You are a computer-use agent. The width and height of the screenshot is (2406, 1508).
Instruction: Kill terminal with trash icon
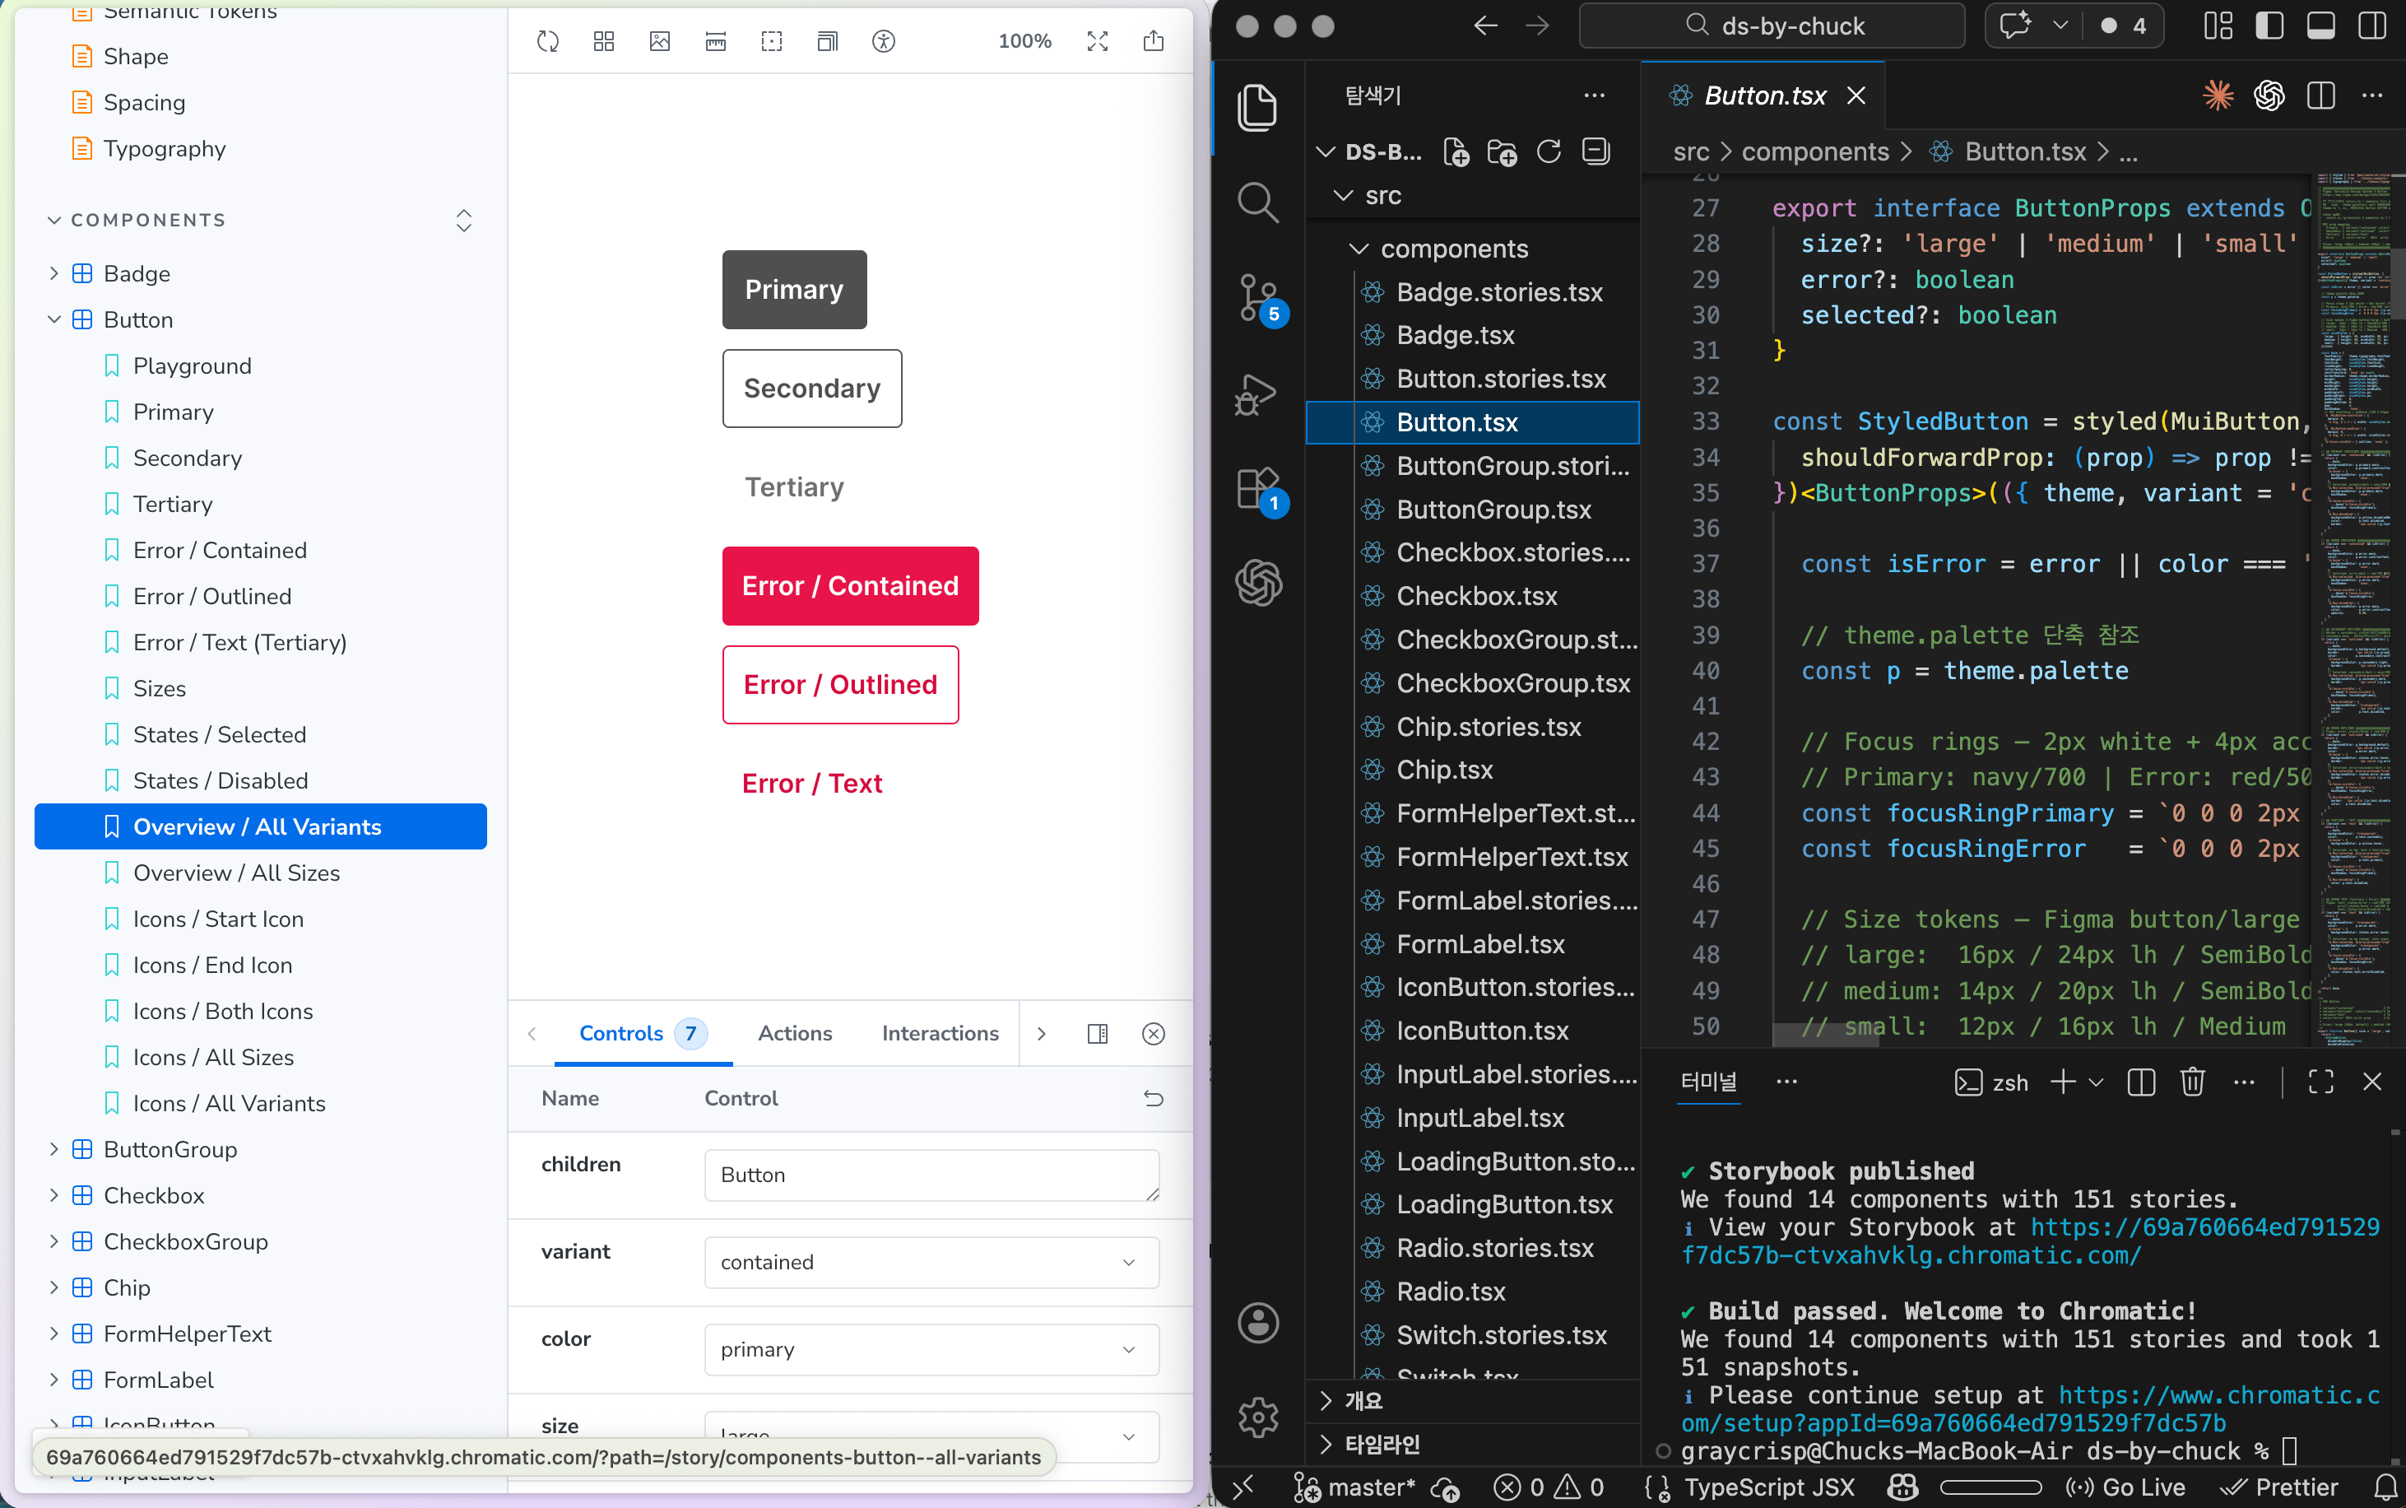pos(2192,1082)
